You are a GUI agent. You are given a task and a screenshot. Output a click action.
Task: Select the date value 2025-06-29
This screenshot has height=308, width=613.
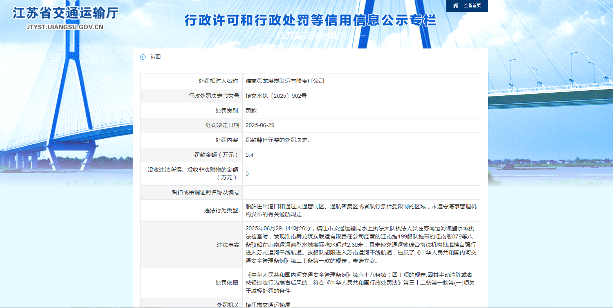pos(260,125)
